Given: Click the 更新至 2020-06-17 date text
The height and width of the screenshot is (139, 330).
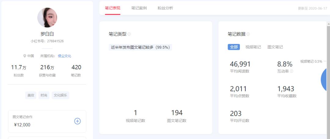Looking at the screenshot, I should click(312, 9).
